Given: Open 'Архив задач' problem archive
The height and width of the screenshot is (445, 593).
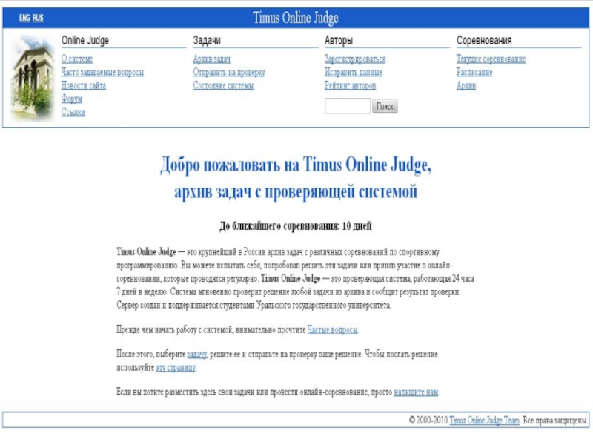Looking at the screenshot, I should coord(212,59).
